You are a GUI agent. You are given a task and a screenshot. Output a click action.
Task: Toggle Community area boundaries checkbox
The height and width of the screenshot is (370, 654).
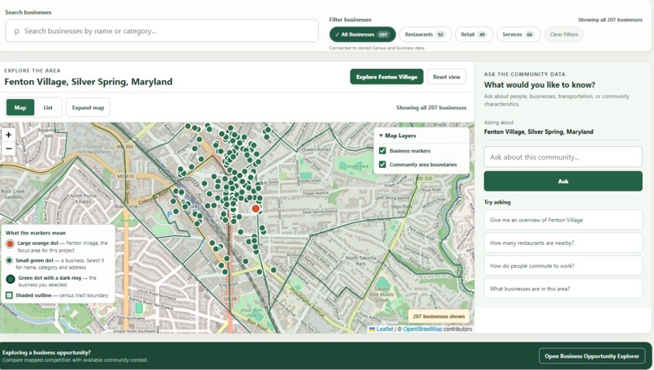point(382,165)
